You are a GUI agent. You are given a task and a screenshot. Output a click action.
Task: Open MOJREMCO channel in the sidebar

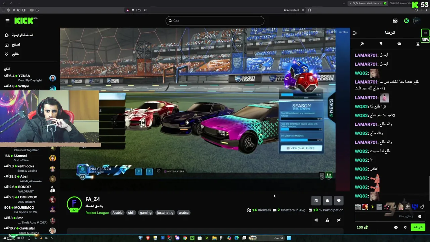(x=30, y=210)
